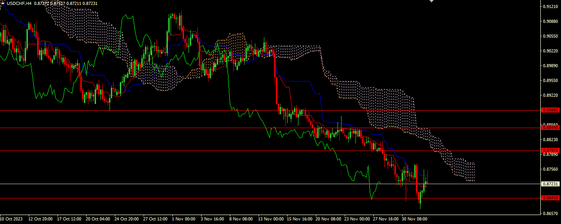Click the 8 Nov 08:00 time label

coord(241,220)
